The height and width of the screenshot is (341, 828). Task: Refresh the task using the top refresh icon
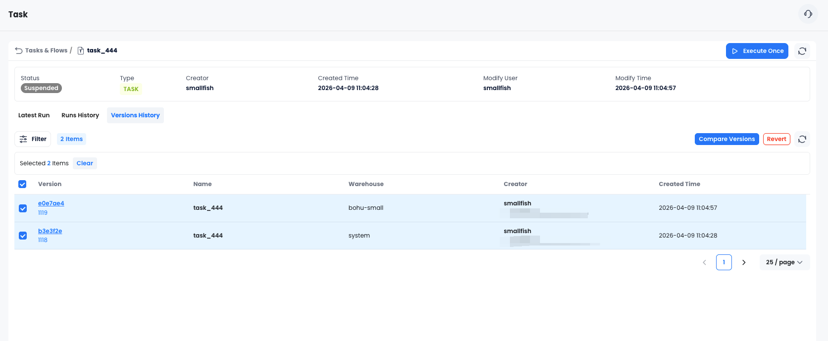(802, 51)
